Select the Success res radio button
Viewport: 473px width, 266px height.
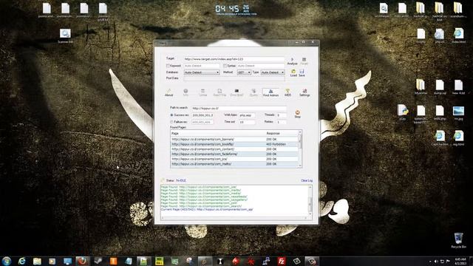(171, 115)
